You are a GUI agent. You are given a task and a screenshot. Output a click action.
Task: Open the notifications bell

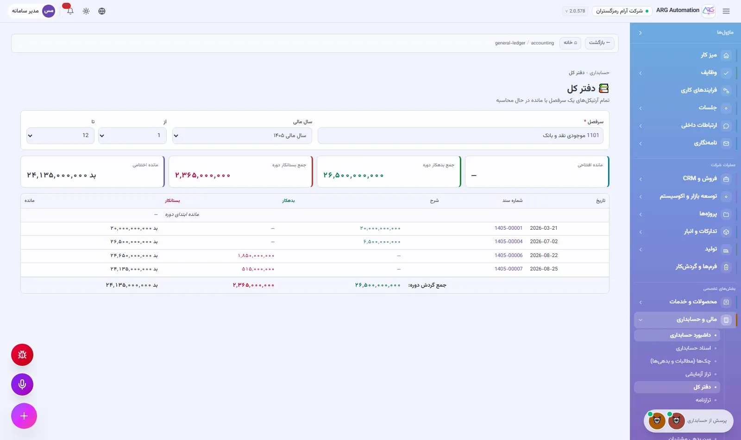[70, 11]
